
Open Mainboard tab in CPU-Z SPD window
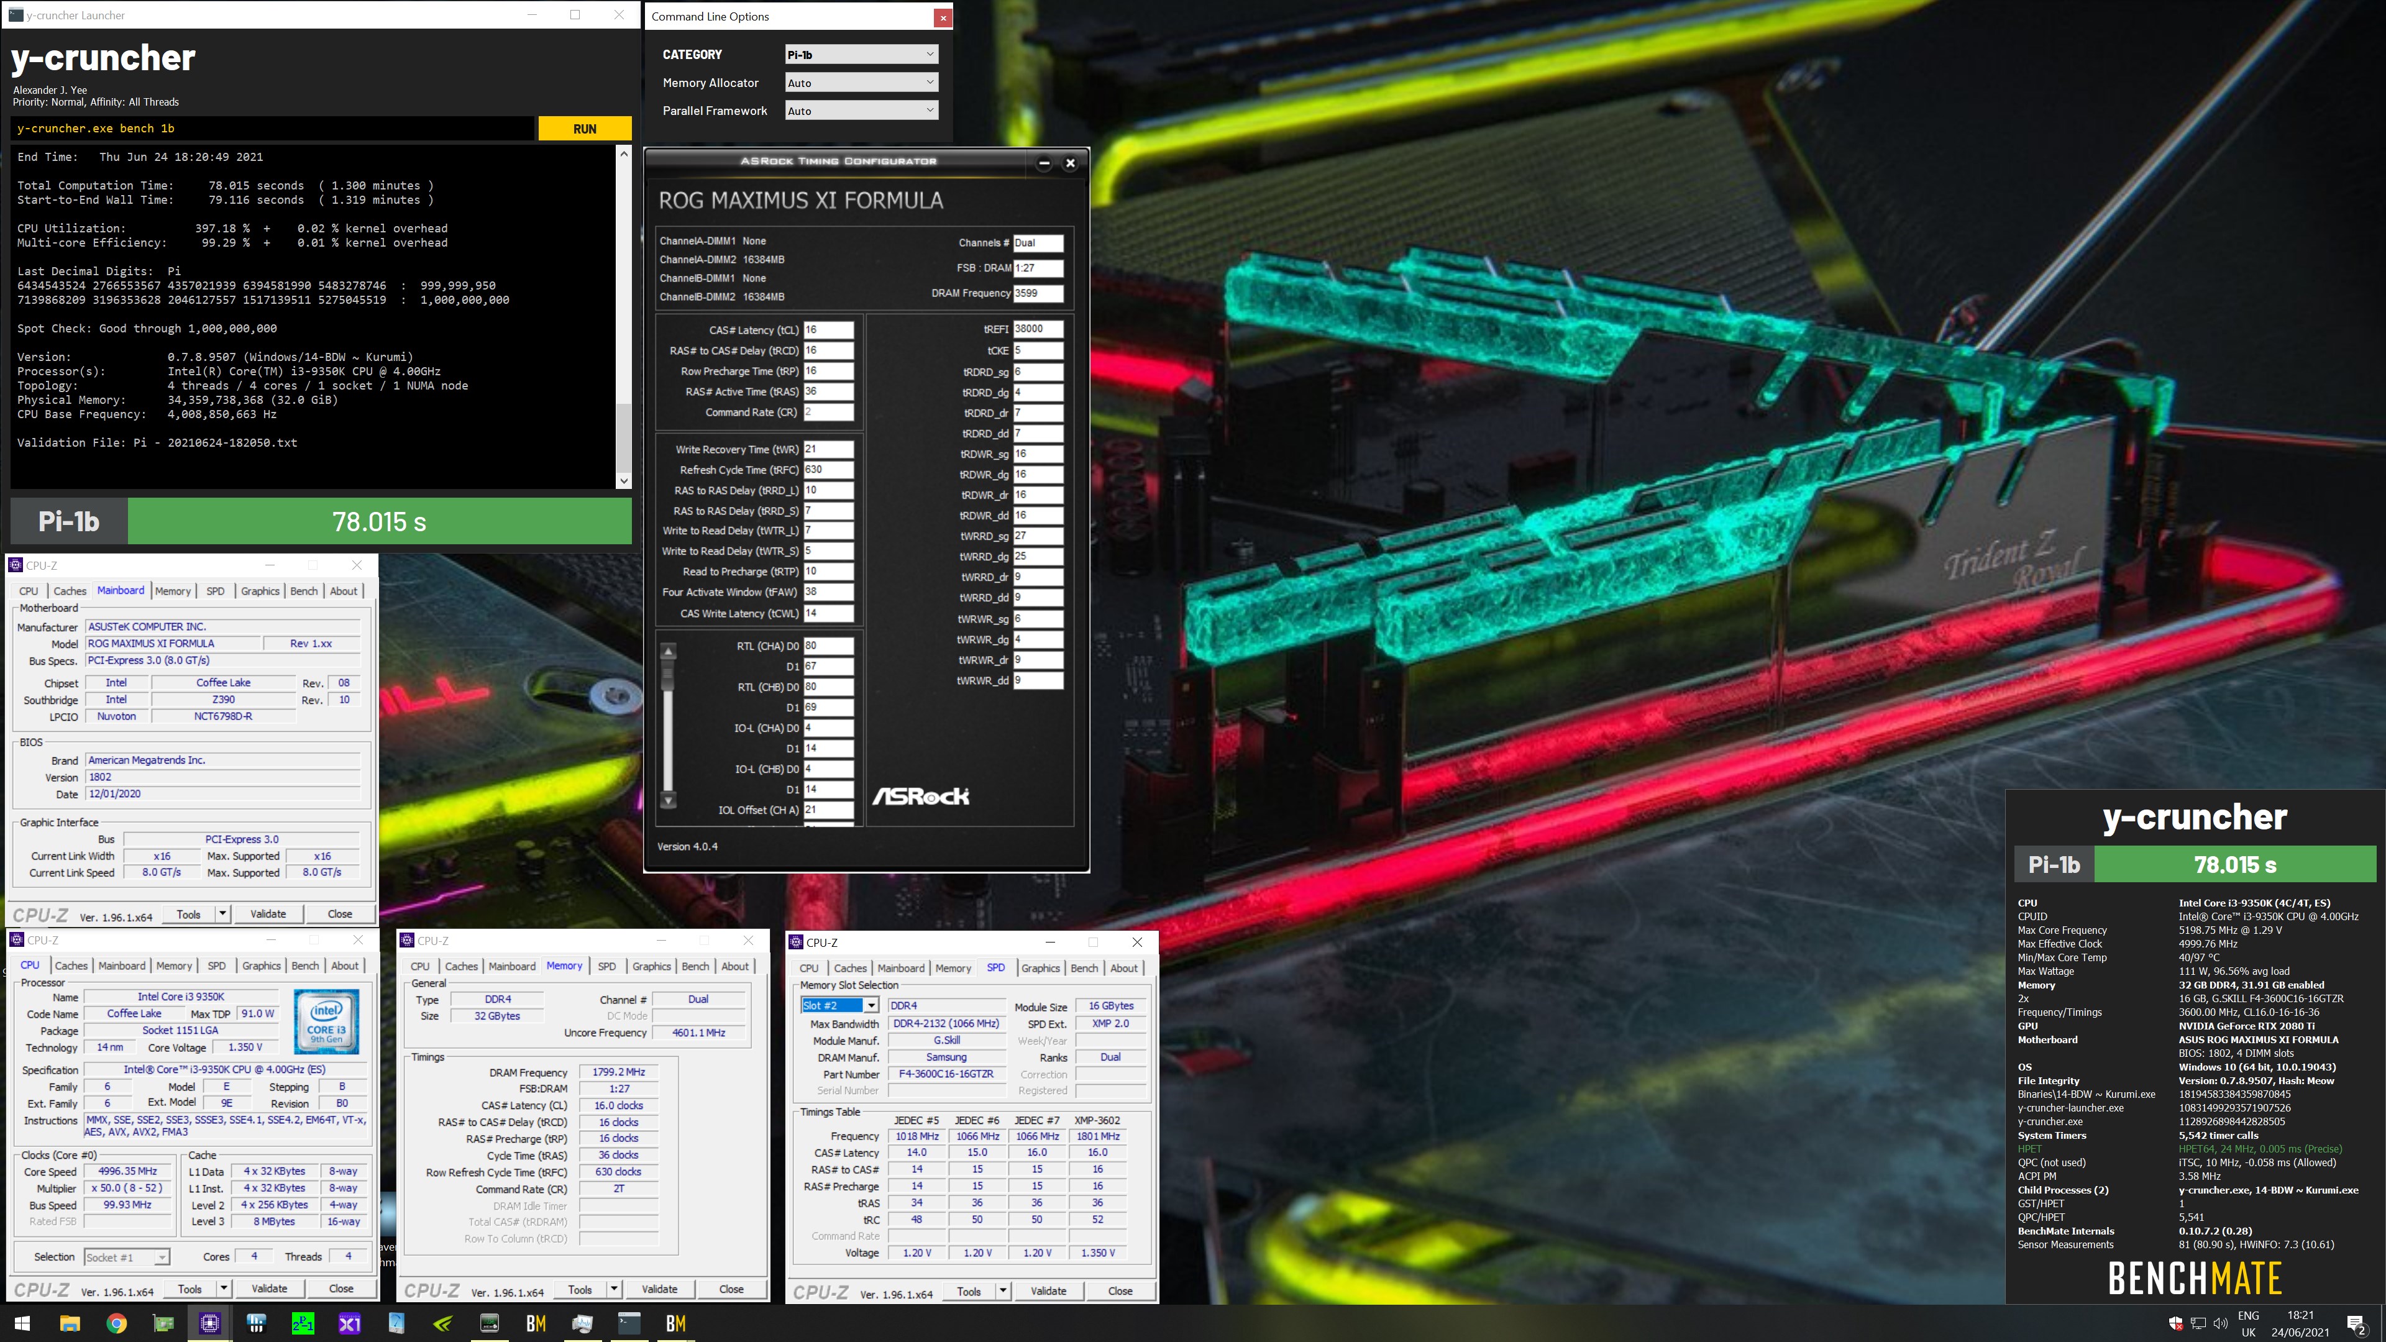coord(900,968)
